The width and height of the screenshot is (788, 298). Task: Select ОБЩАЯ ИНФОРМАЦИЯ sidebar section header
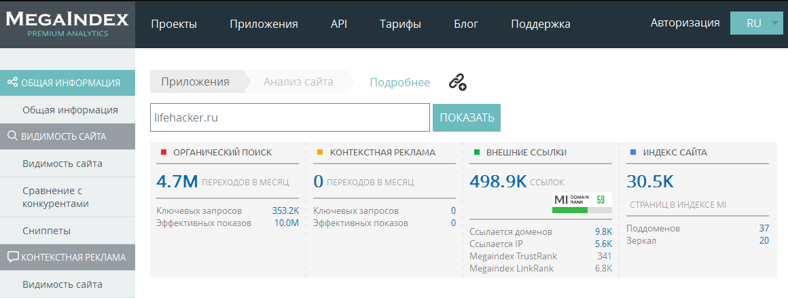[67, 83]
